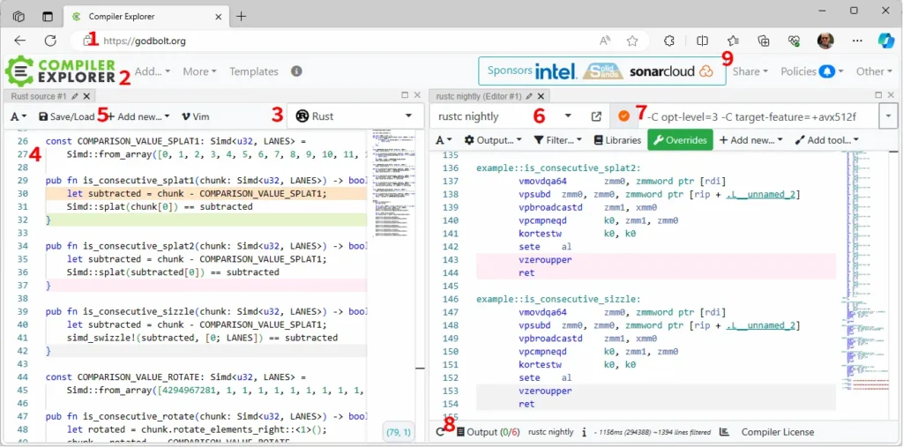
Task: Rename the Rust source #1 tab with pencil icon
Action: [76, 96]
